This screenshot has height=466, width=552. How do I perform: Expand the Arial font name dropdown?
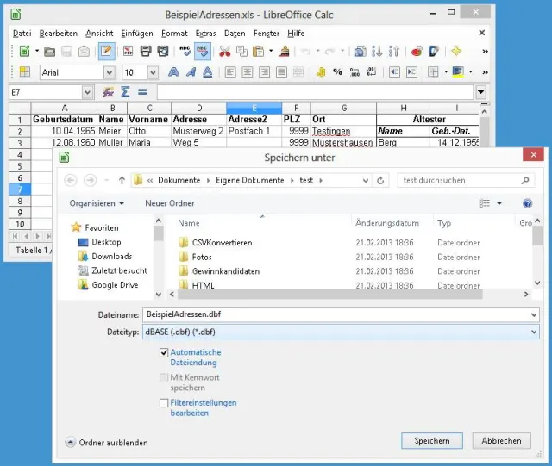tap(109, 72)
